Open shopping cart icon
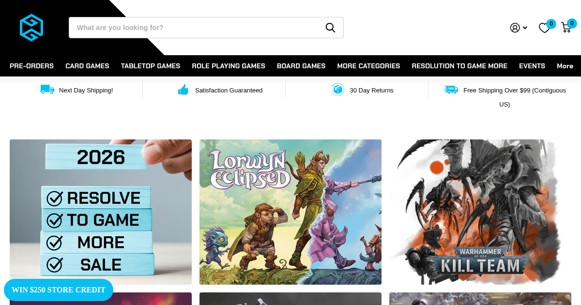Image resolution: width=581 pixels, height=305 pixels. coord(566,28)
